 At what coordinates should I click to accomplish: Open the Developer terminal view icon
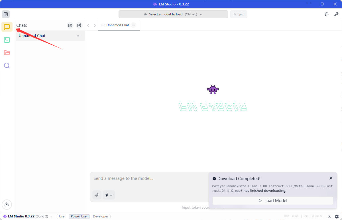pyautogui.click(x=7, y=40)
